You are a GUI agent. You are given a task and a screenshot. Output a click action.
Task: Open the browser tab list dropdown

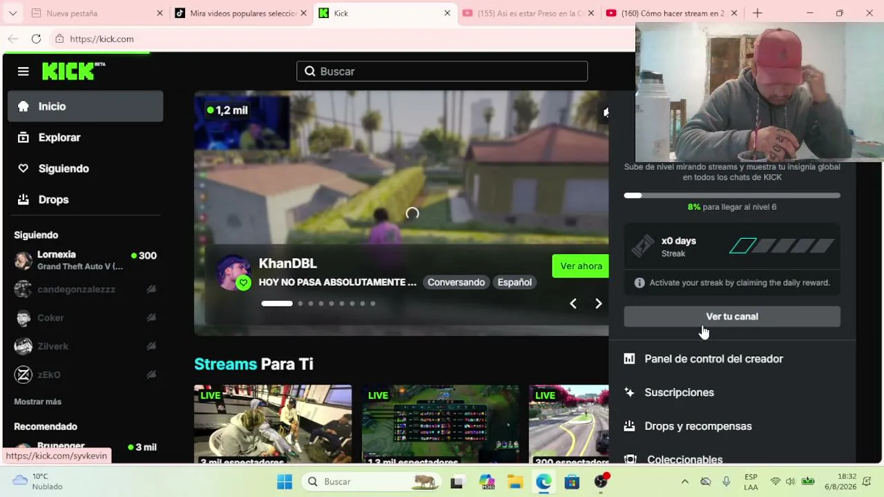coord(12,13)
